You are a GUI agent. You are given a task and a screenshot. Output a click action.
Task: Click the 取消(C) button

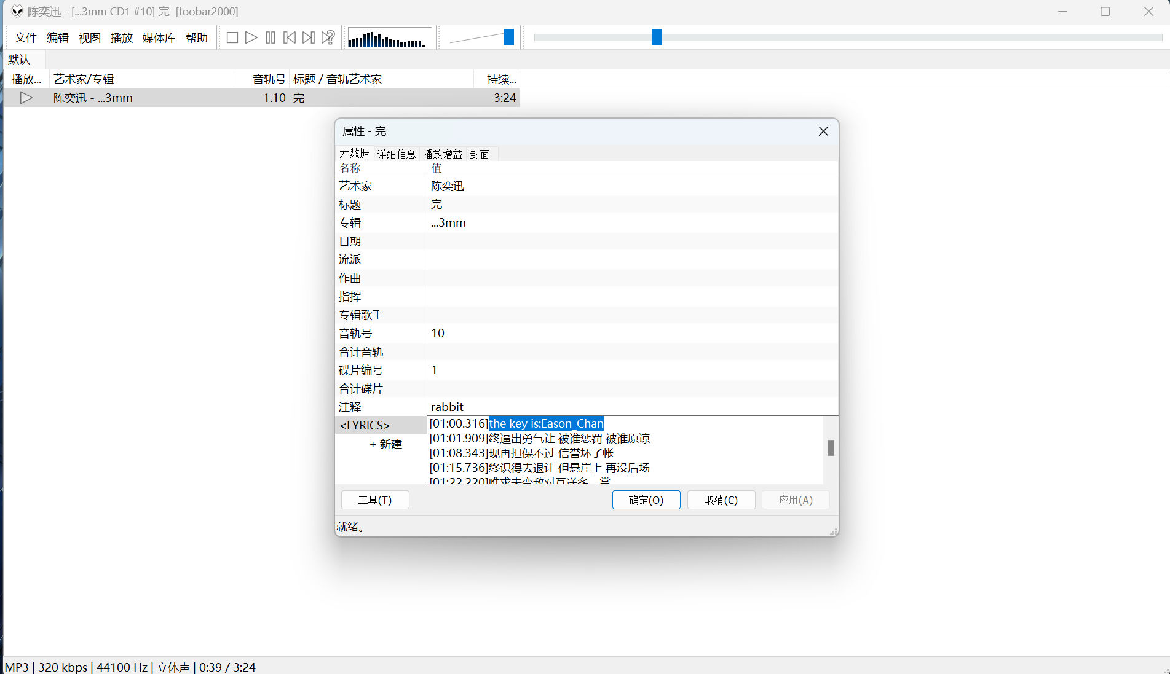[721, 500]
